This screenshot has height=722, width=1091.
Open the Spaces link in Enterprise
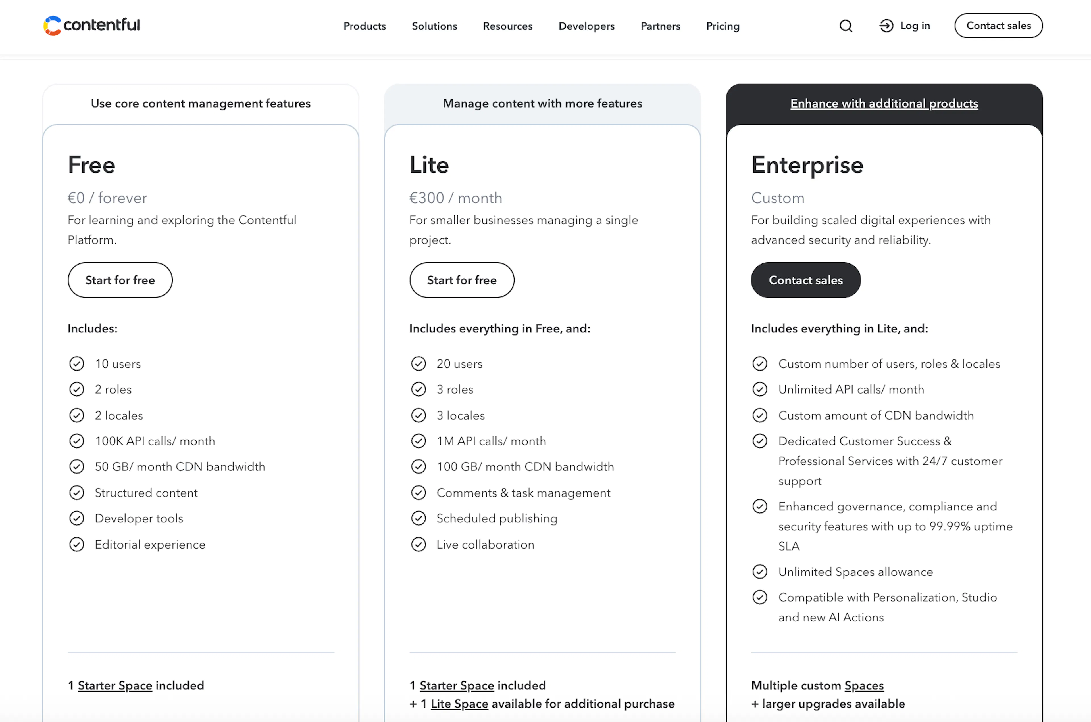tap(864, 686)
